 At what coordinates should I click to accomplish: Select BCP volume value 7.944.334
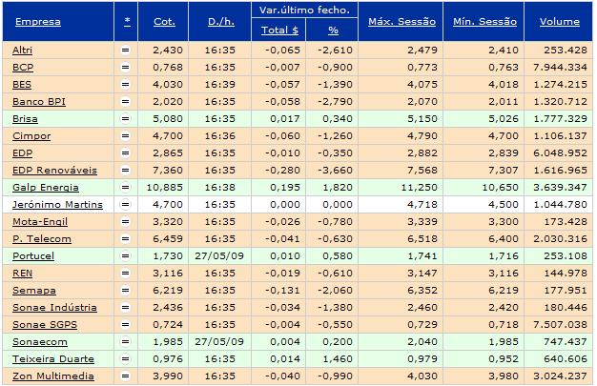(560, 68)
